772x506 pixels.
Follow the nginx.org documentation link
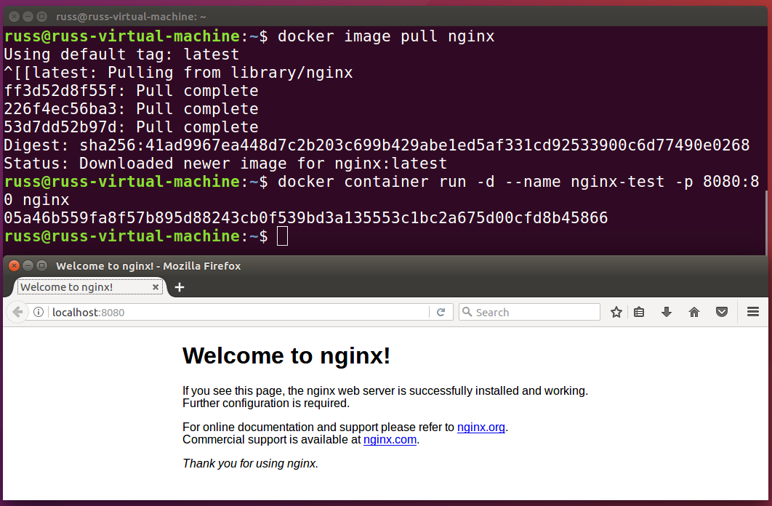(x=481, y=427)
